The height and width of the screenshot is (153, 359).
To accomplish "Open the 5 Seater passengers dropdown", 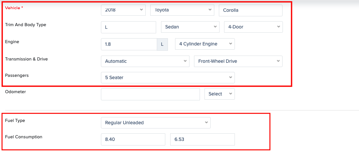I will tap(168, 77).
